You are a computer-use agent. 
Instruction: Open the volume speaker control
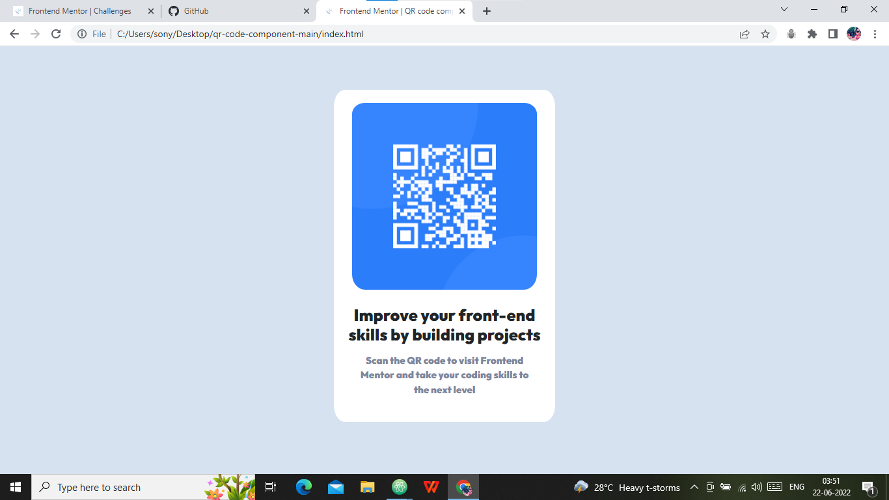pyautogui.click(x=757, y=487)
